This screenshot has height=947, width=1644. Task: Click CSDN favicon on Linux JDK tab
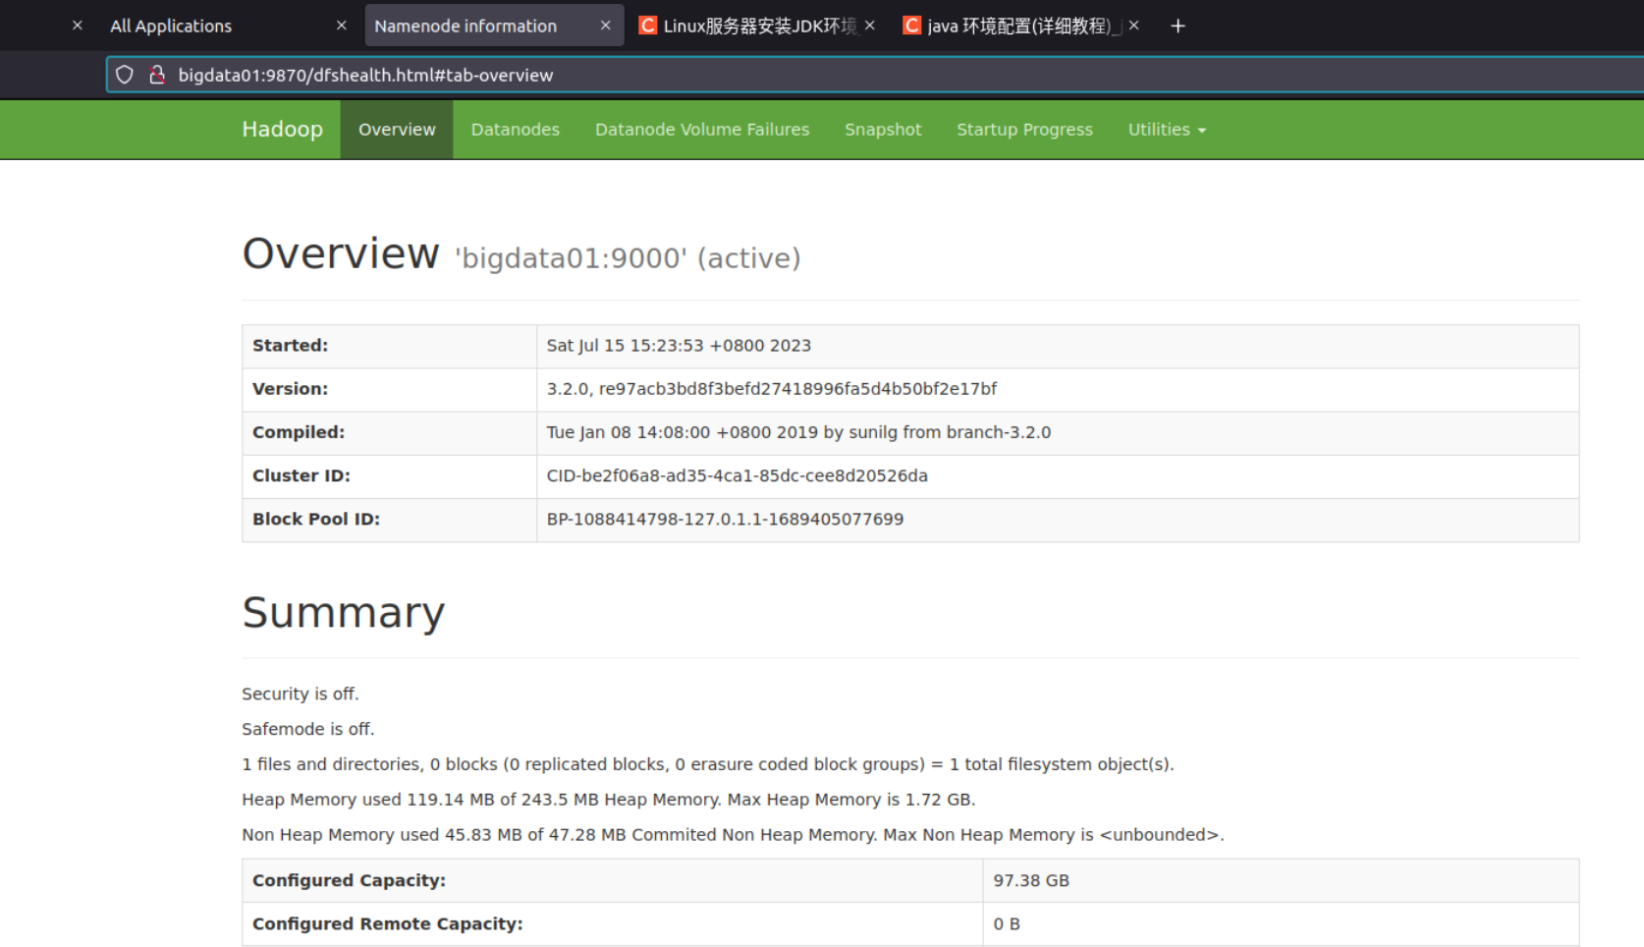(x=647, y=26)
